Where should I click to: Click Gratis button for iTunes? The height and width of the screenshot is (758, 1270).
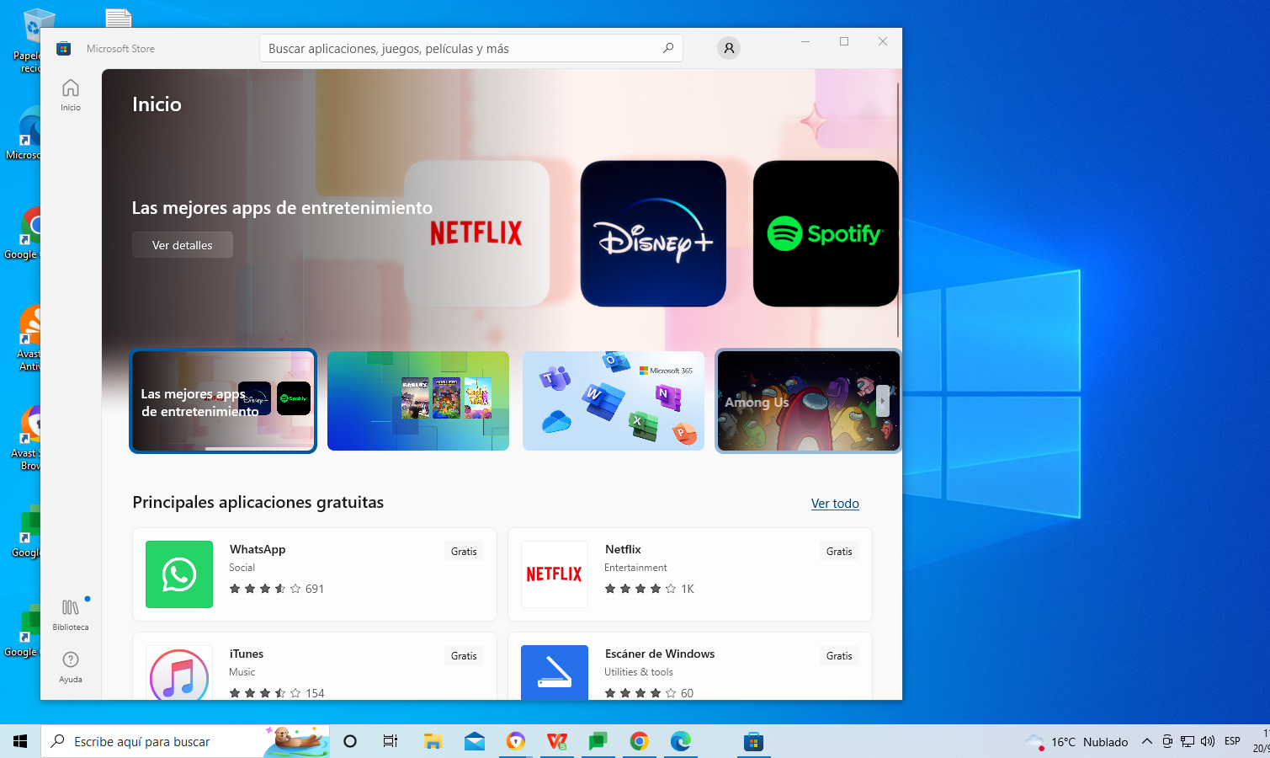pyautogui.click(x=464, y=655)
